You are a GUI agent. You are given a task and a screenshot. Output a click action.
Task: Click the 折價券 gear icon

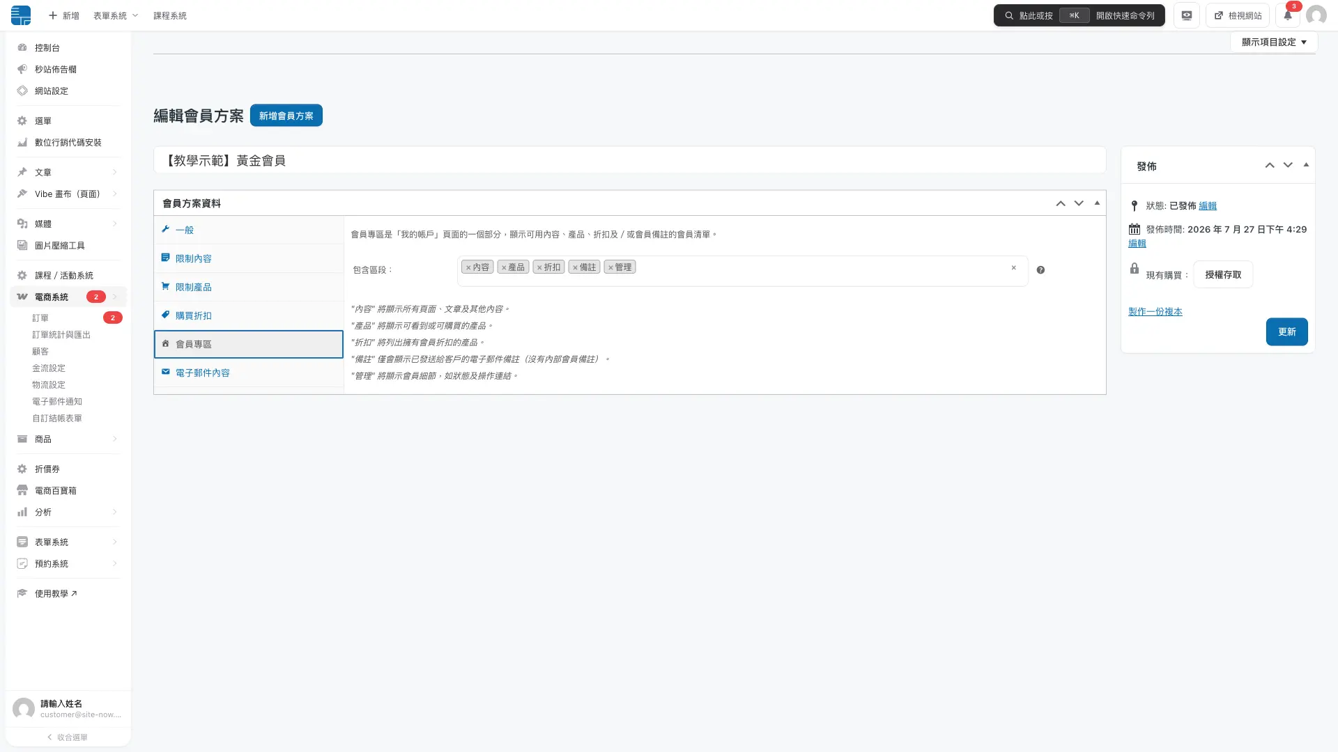click(x=22, y=469)
